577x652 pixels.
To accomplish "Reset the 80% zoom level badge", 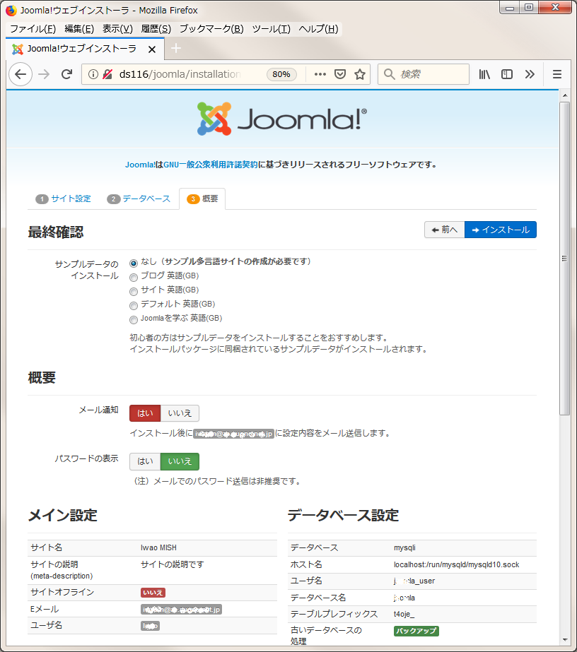I will coord(281,74).
